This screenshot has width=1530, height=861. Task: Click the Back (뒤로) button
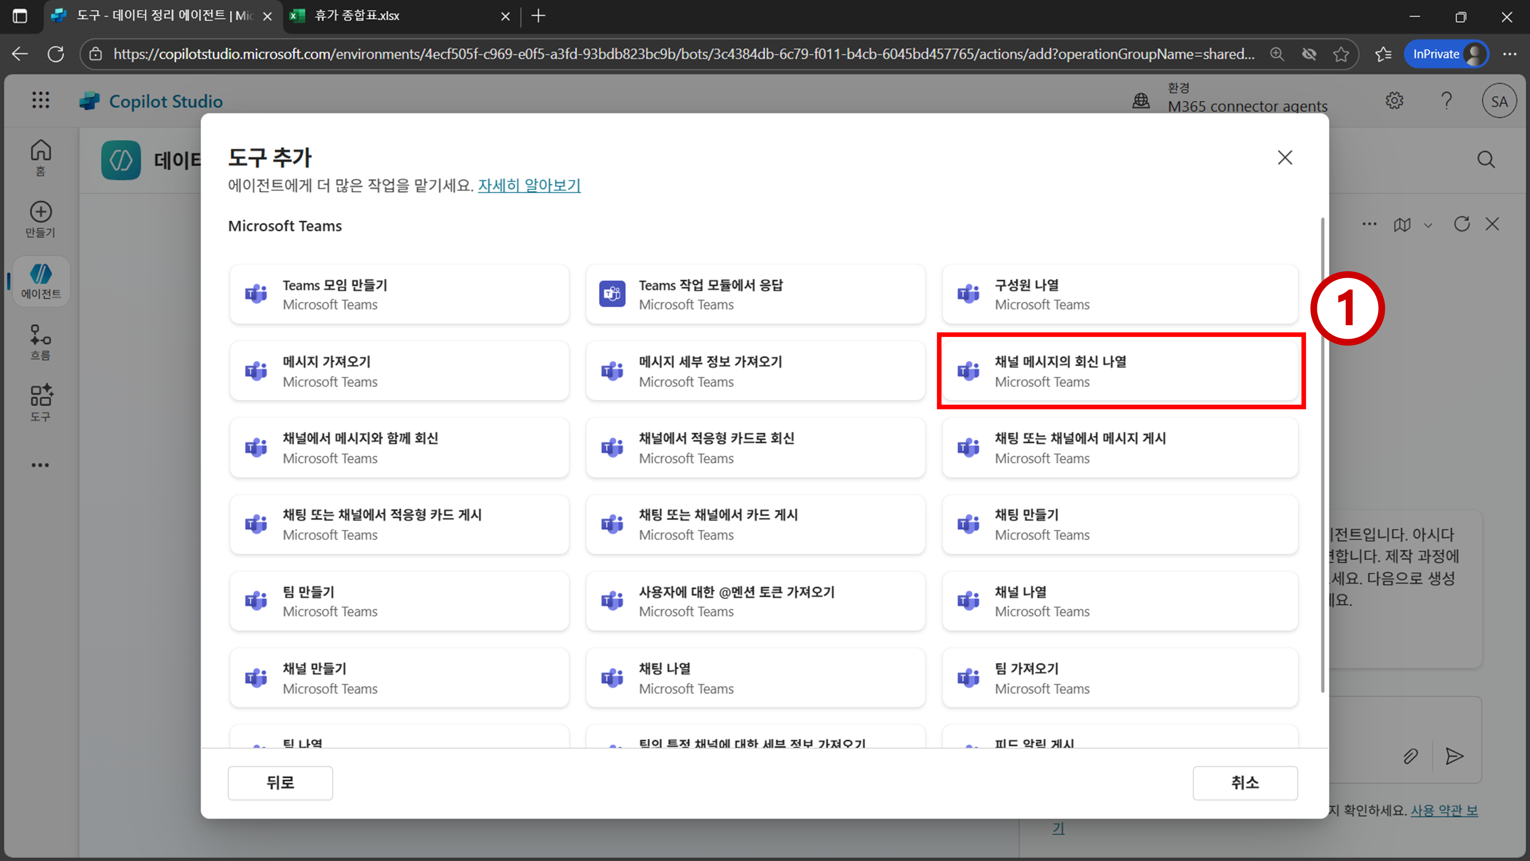280,783
